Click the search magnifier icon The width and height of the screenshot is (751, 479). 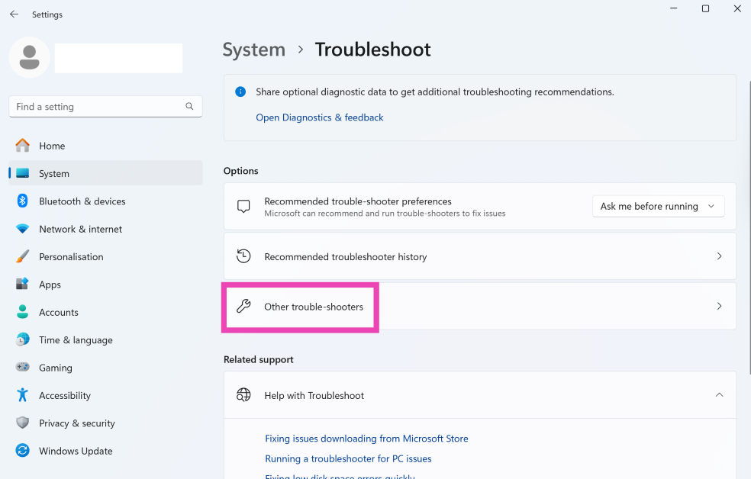(189, 107)
